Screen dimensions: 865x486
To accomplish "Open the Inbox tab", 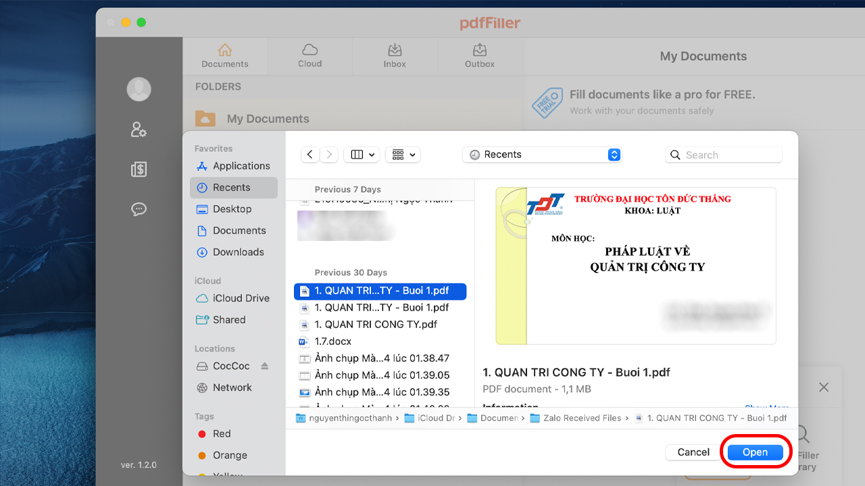I will click(x=395, y=55).
